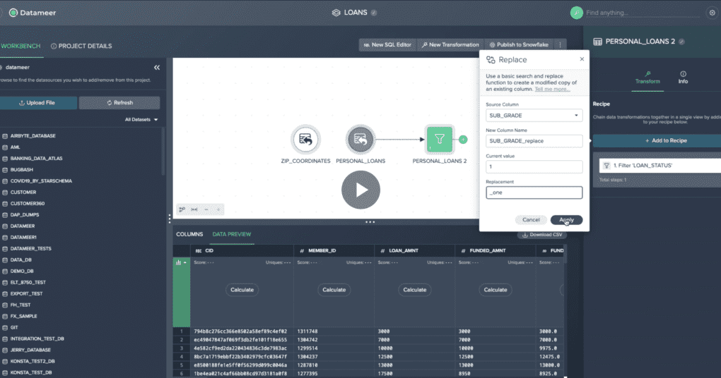The image size is (721, 378).
Task: Click the Datameer logo icon
Action: 13,13
